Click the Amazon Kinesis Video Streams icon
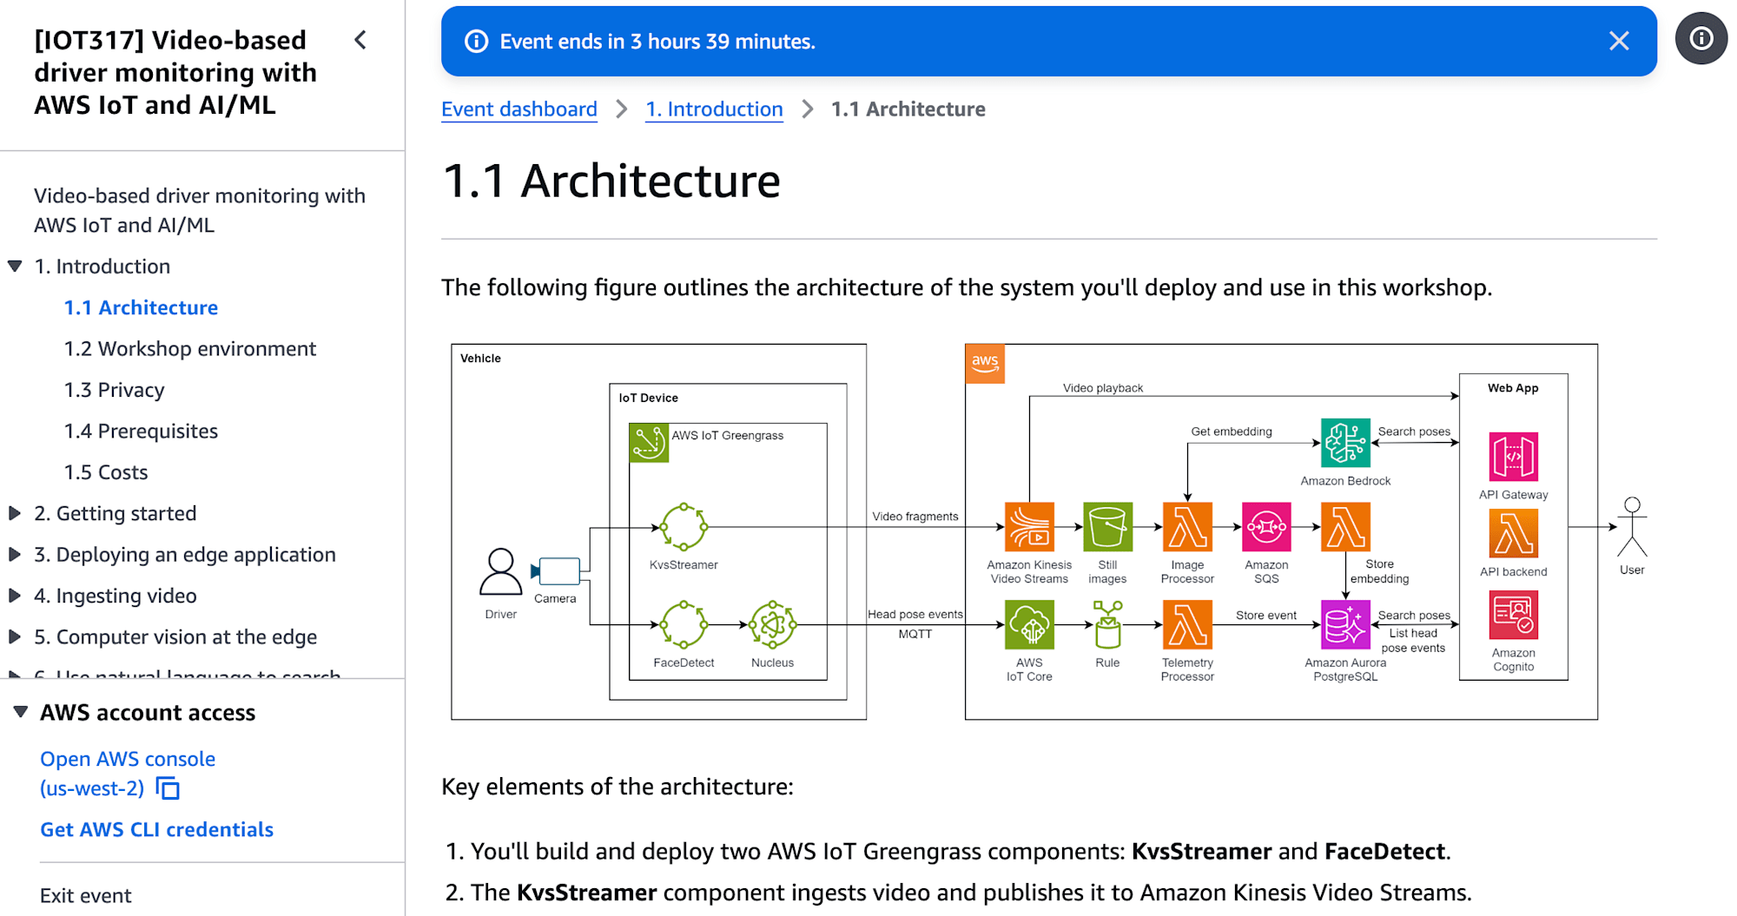1737x916 pixels. click(1029, 527)
